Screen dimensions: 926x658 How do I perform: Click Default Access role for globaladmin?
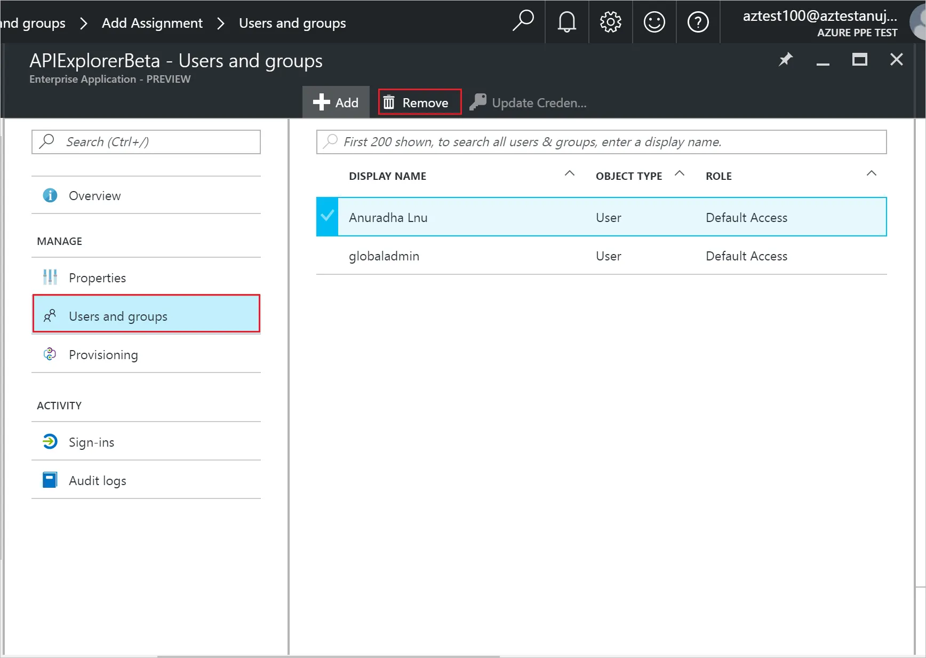pos(746,256)
